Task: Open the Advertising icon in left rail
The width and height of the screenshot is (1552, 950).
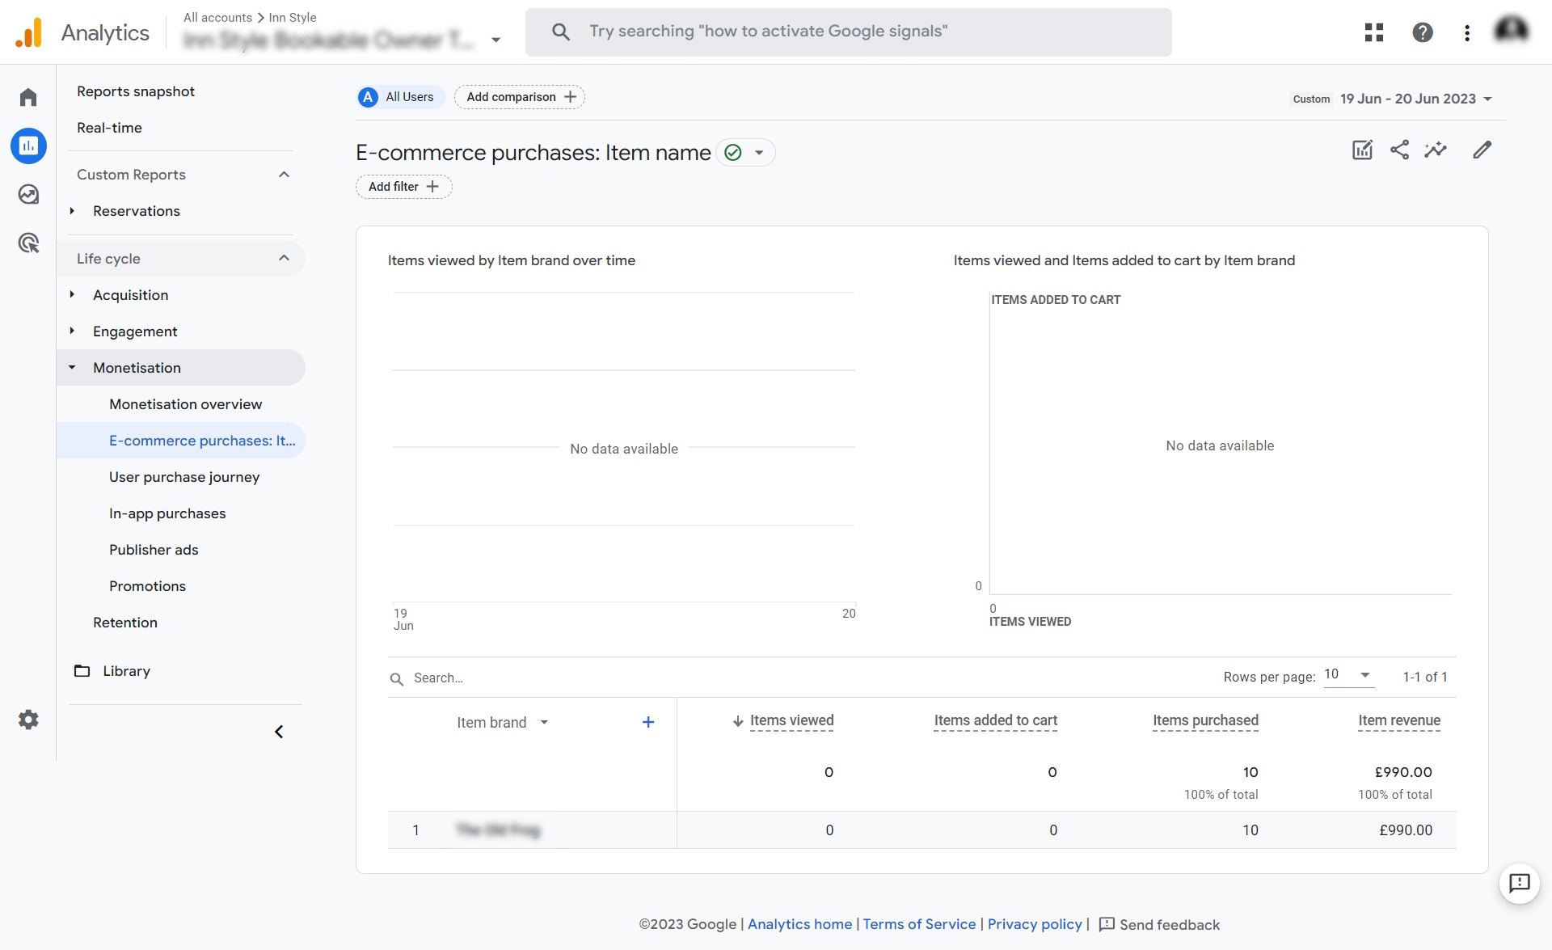Action: tap(28, 243)
